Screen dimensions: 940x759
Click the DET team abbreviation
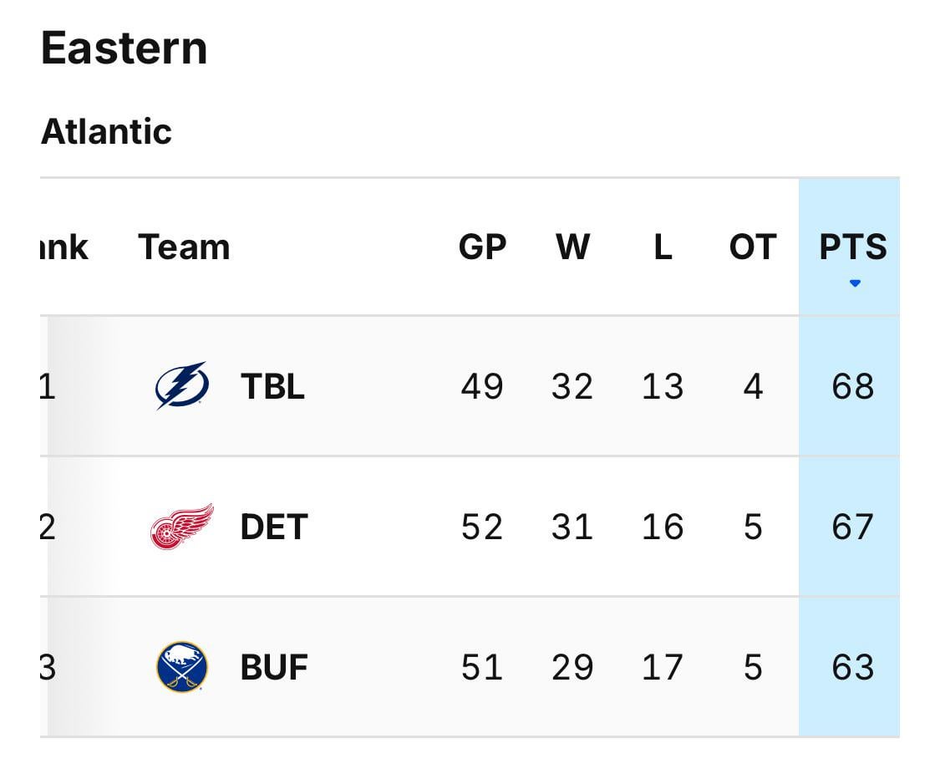click(x=273, y=526)
